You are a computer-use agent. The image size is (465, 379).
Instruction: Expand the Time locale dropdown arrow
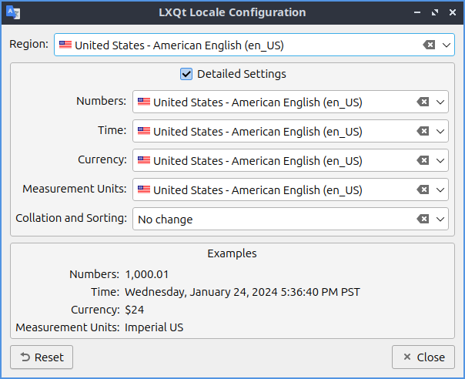click(x=440, y=132)
